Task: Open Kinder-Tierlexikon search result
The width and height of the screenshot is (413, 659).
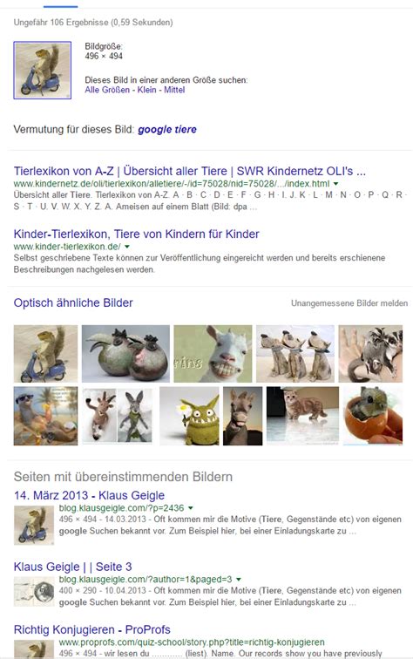Action: (x=136, y=234)
